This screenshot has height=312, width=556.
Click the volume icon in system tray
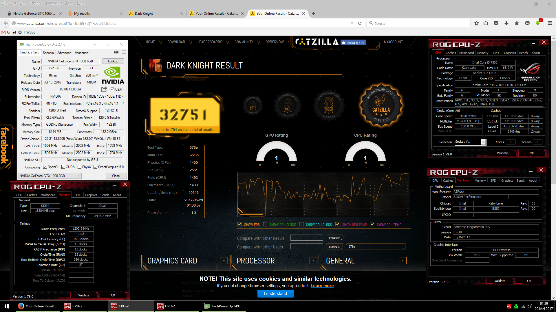(530, 306)
